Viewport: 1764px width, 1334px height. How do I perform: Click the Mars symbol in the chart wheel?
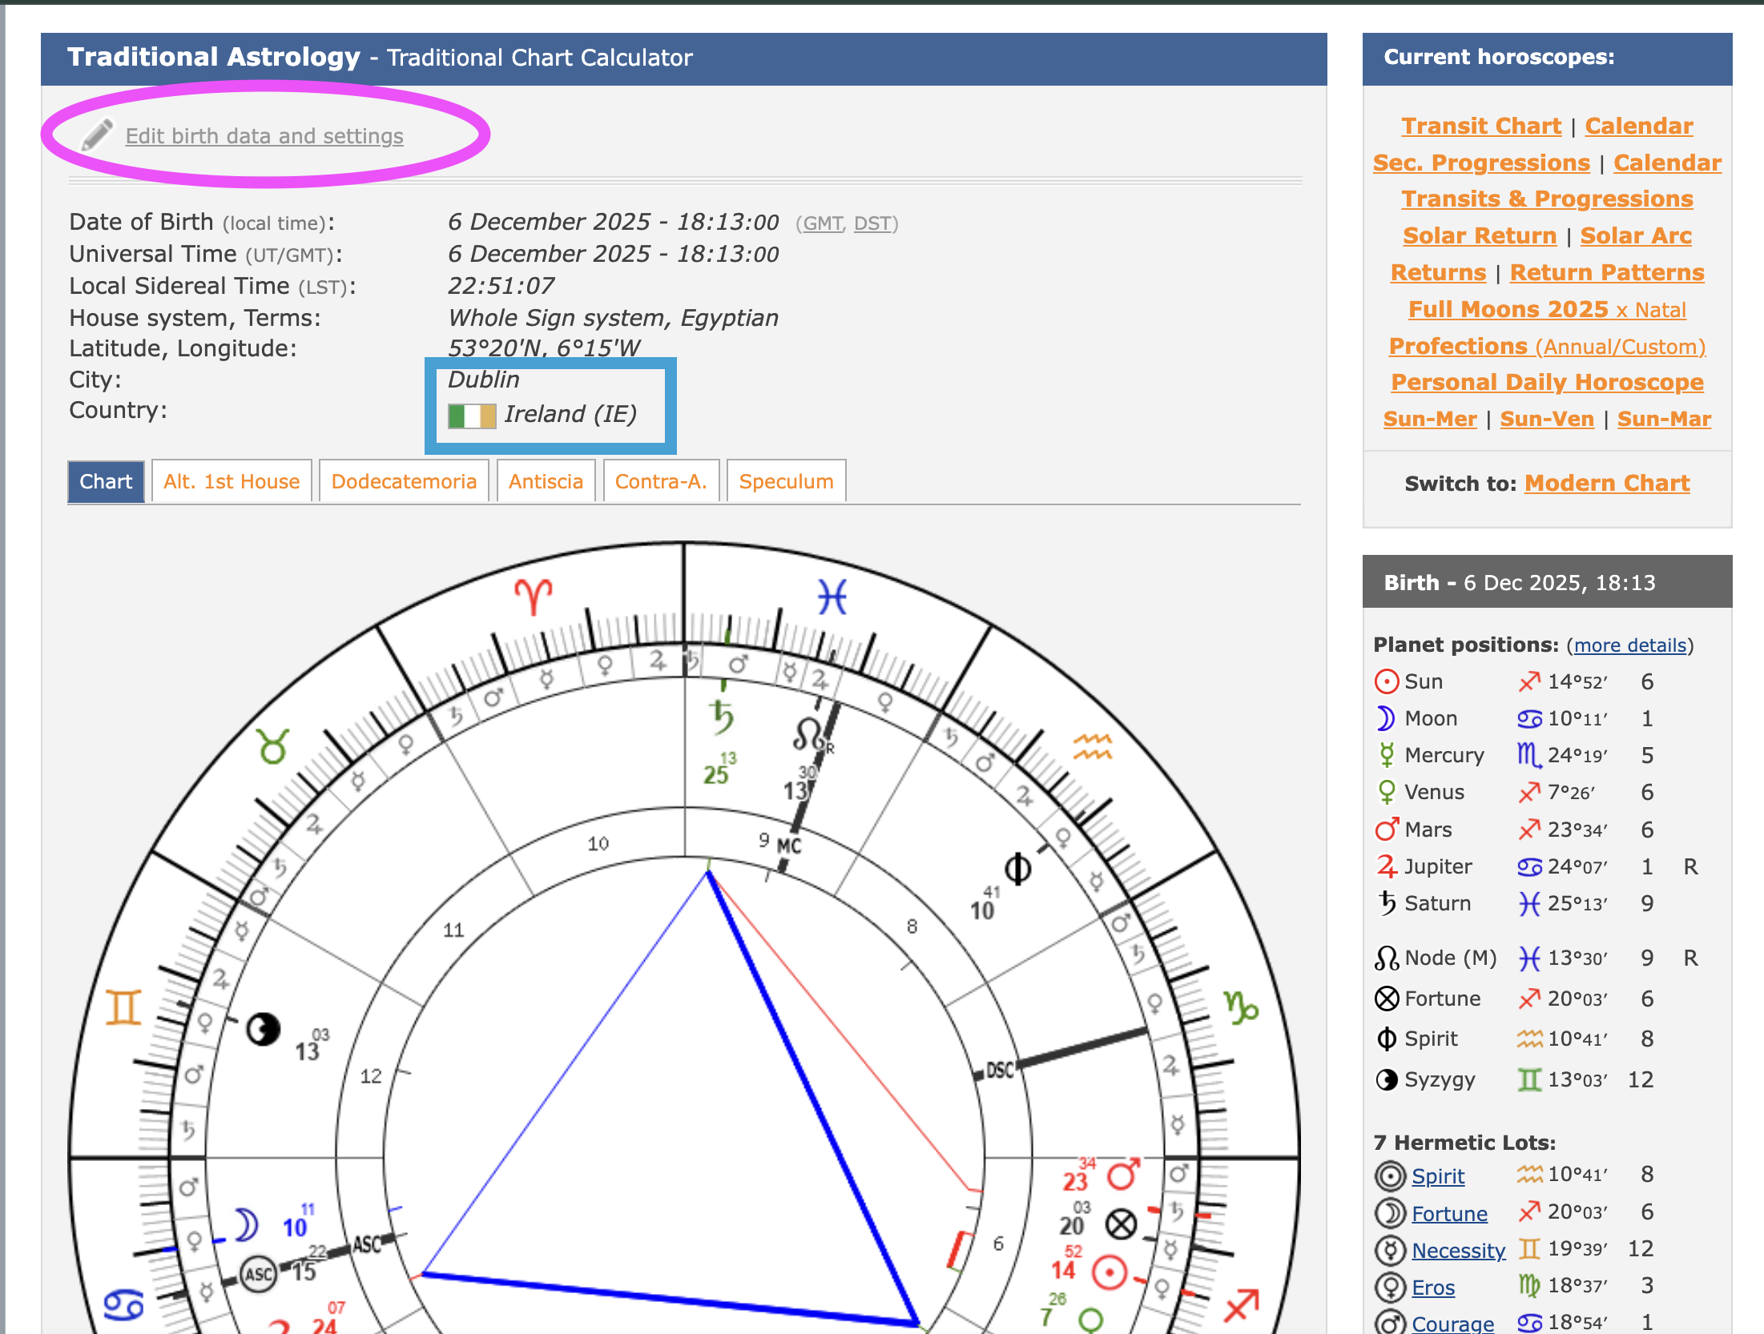click(1122, 1175)
